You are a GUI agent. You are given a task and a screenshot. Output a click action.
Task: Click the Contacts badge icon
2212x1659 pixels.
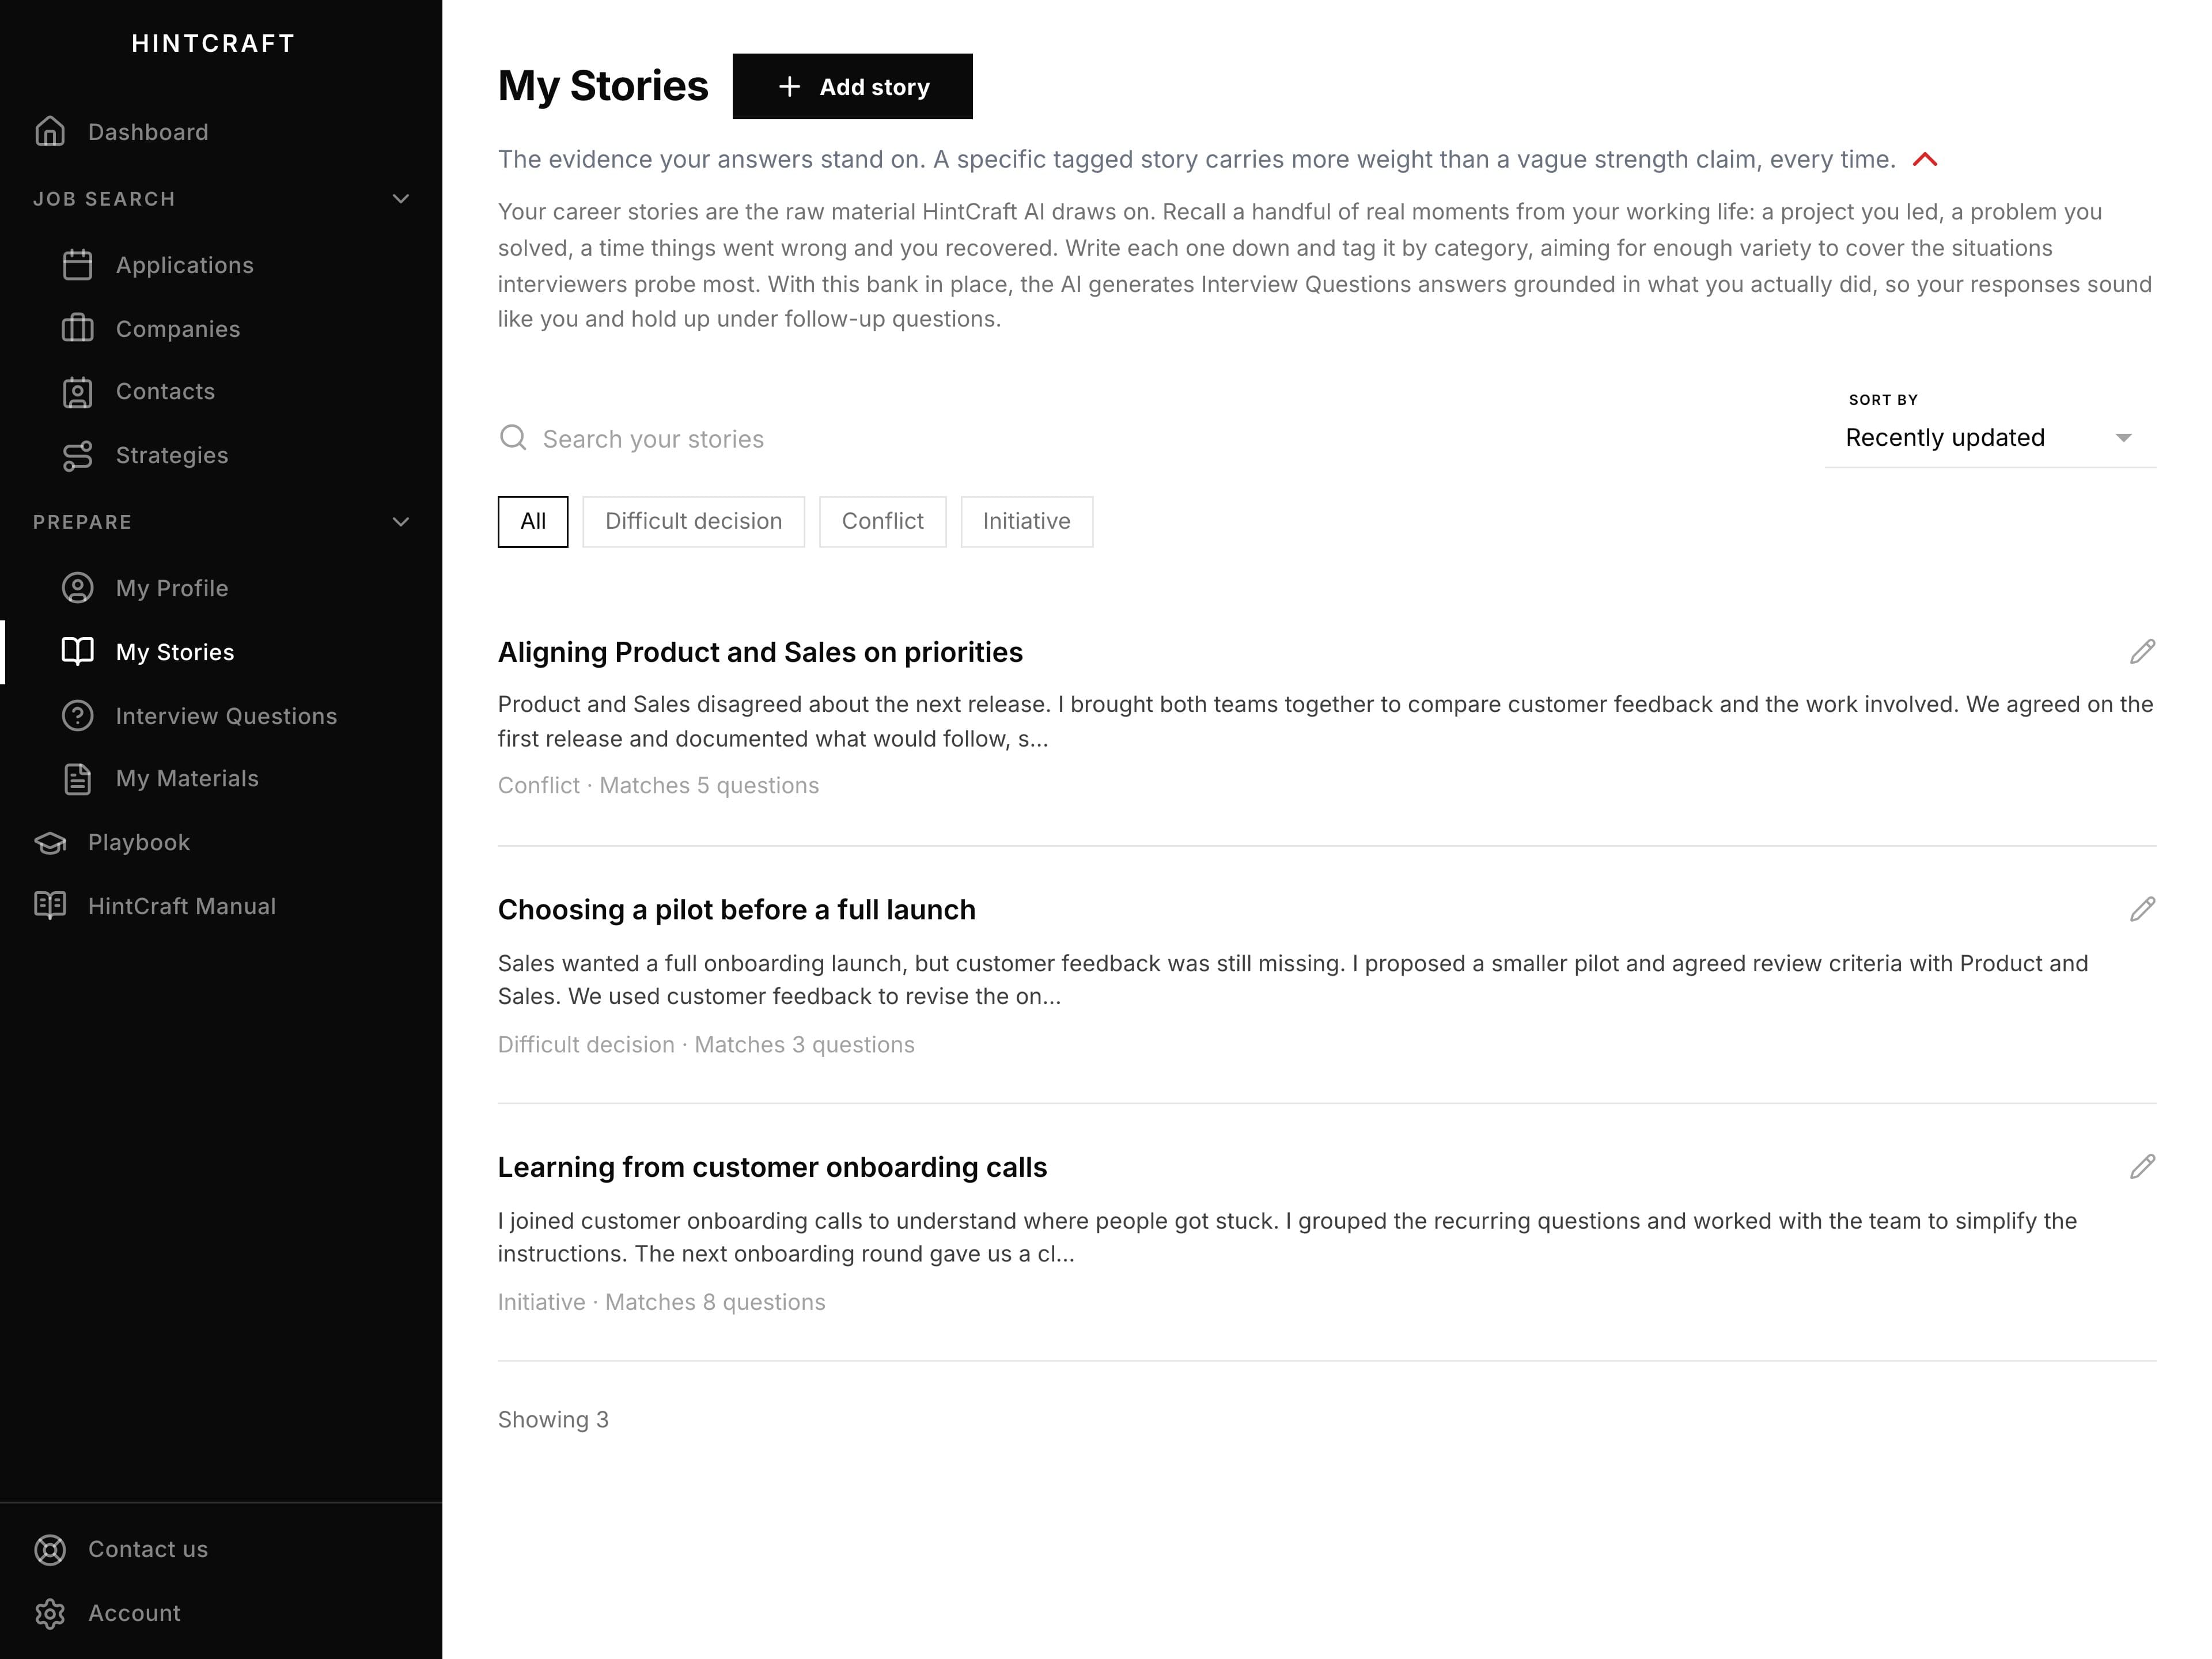77,392
